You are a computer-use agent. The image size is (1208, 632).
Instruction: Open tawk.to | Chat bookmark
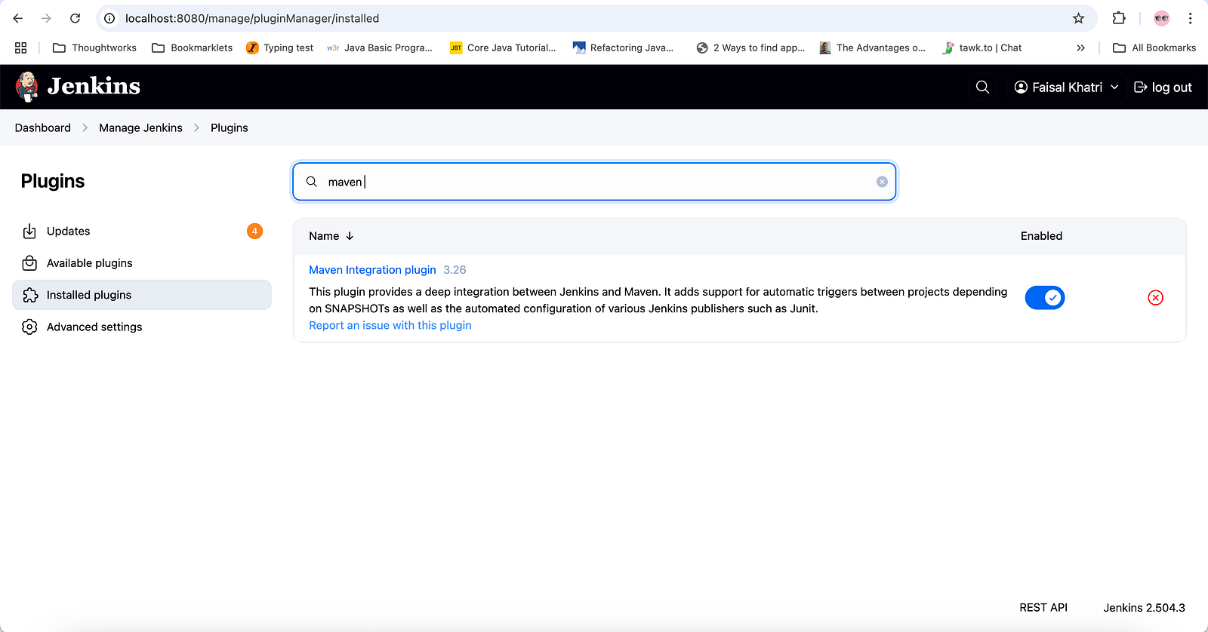[982, 48]
